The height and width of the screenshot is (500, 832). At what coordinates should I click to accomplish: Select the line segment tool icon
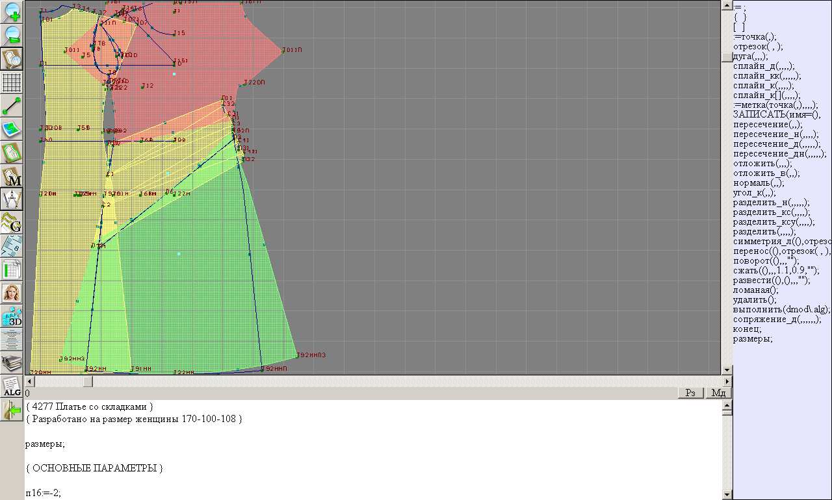(12, 106)
